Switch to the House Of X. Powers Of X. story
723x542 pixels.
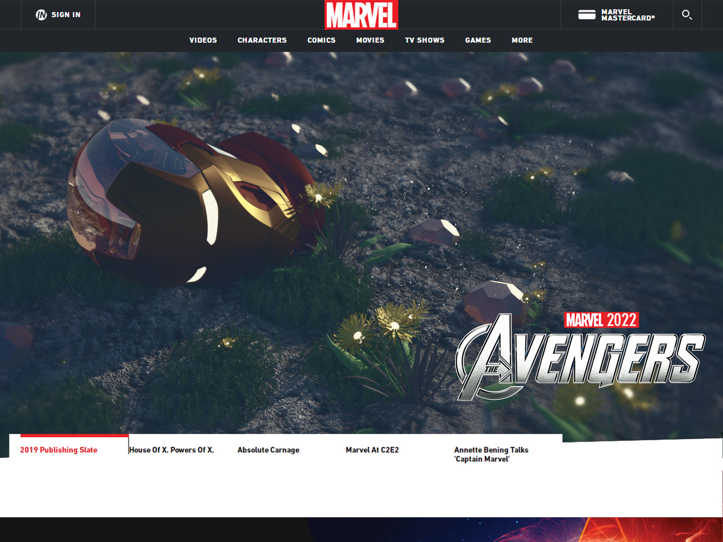tap(172, 449)
